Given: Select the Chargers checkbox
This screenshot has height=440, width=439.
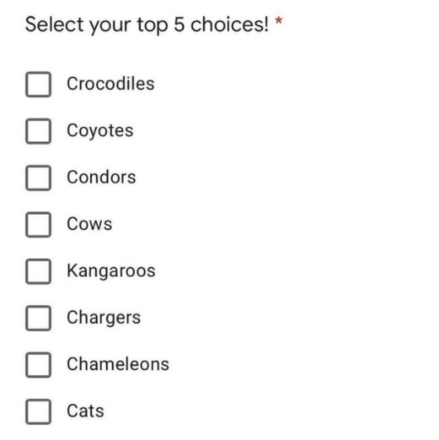Looking at the screenshot, I should tap(38, 318).
